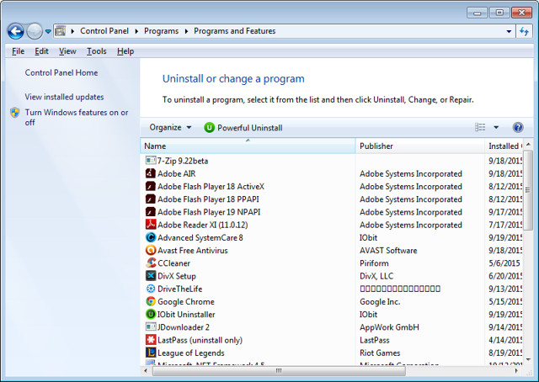Open the View menu
539x382 pixels.
tap(67, 51)
